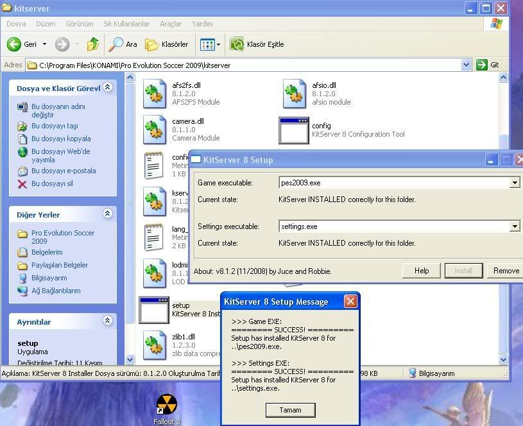Select the afsio.dll module icon

click(x=295, y=94)
